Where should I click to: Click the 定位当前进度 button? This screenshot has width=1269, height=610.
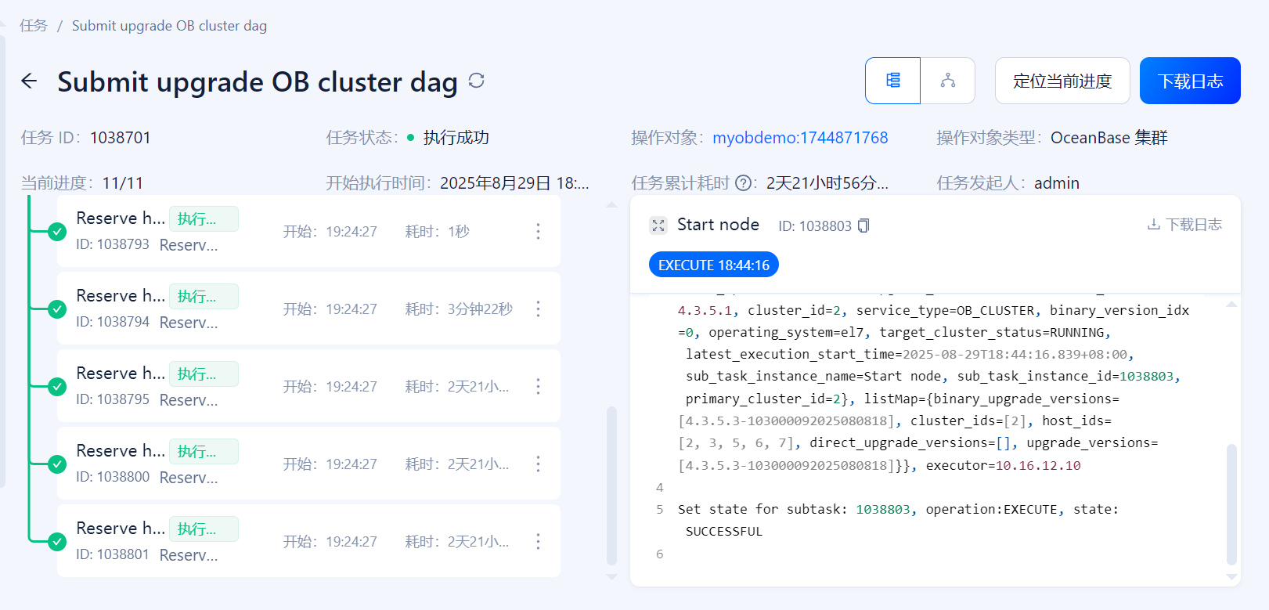pos(1062,81)
